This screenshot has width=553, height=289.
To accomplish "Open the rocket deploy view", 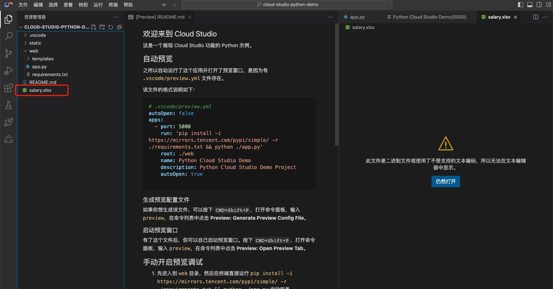I will click(9, 122).
